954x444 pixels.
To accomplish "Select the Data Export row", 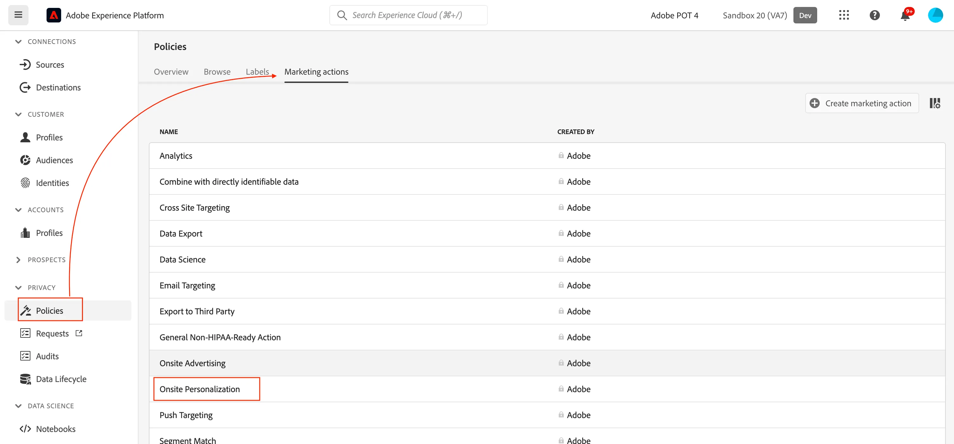I will tap(547, 234).
